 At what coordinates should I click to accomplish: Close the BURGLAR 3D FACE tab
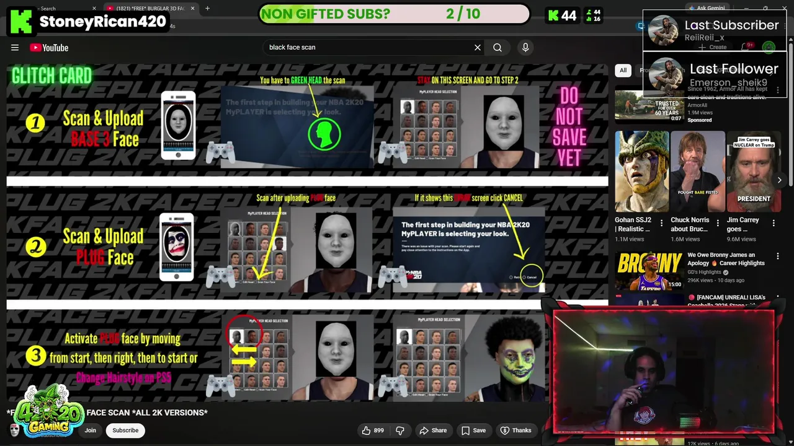[192, 8]
